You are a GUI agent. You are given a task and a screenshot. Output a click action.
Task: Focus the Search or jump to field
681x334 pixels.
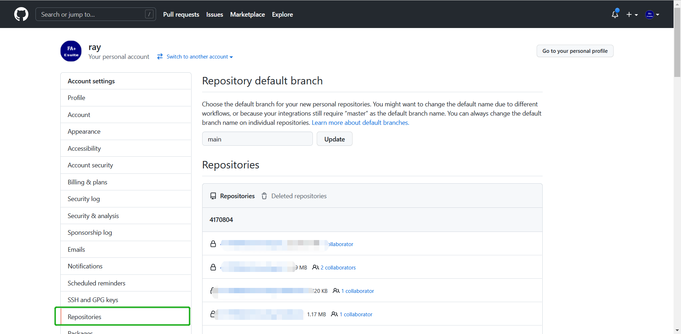[x=96, y=15]
